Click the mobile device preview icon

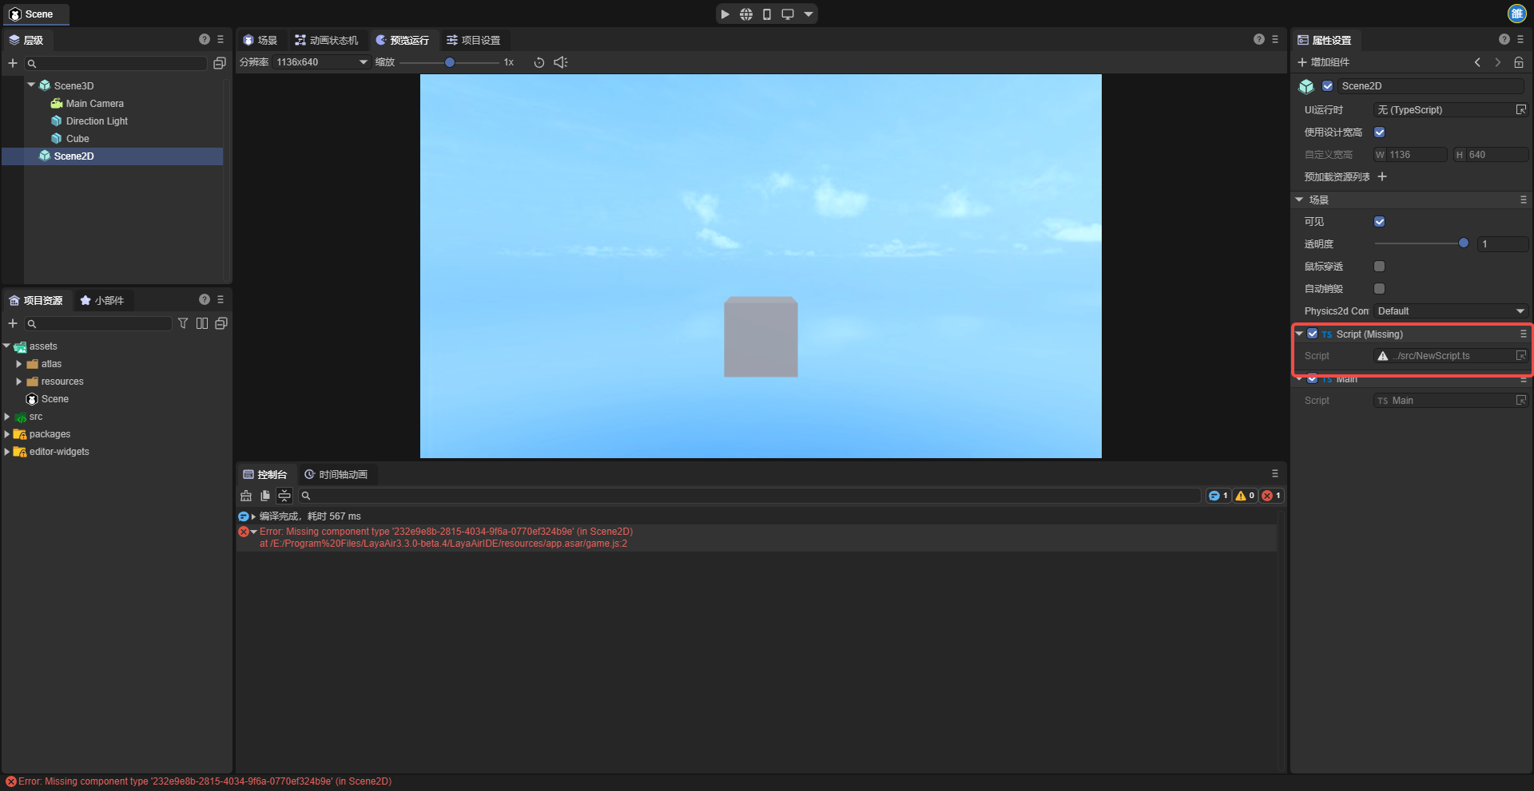pos(766,14)
